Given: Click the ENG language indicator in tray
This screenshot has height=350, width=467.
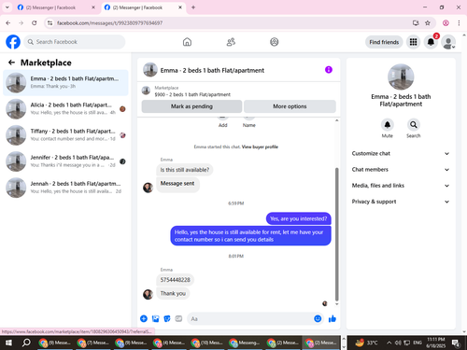Looking at the screenshot, I should 417,343.
